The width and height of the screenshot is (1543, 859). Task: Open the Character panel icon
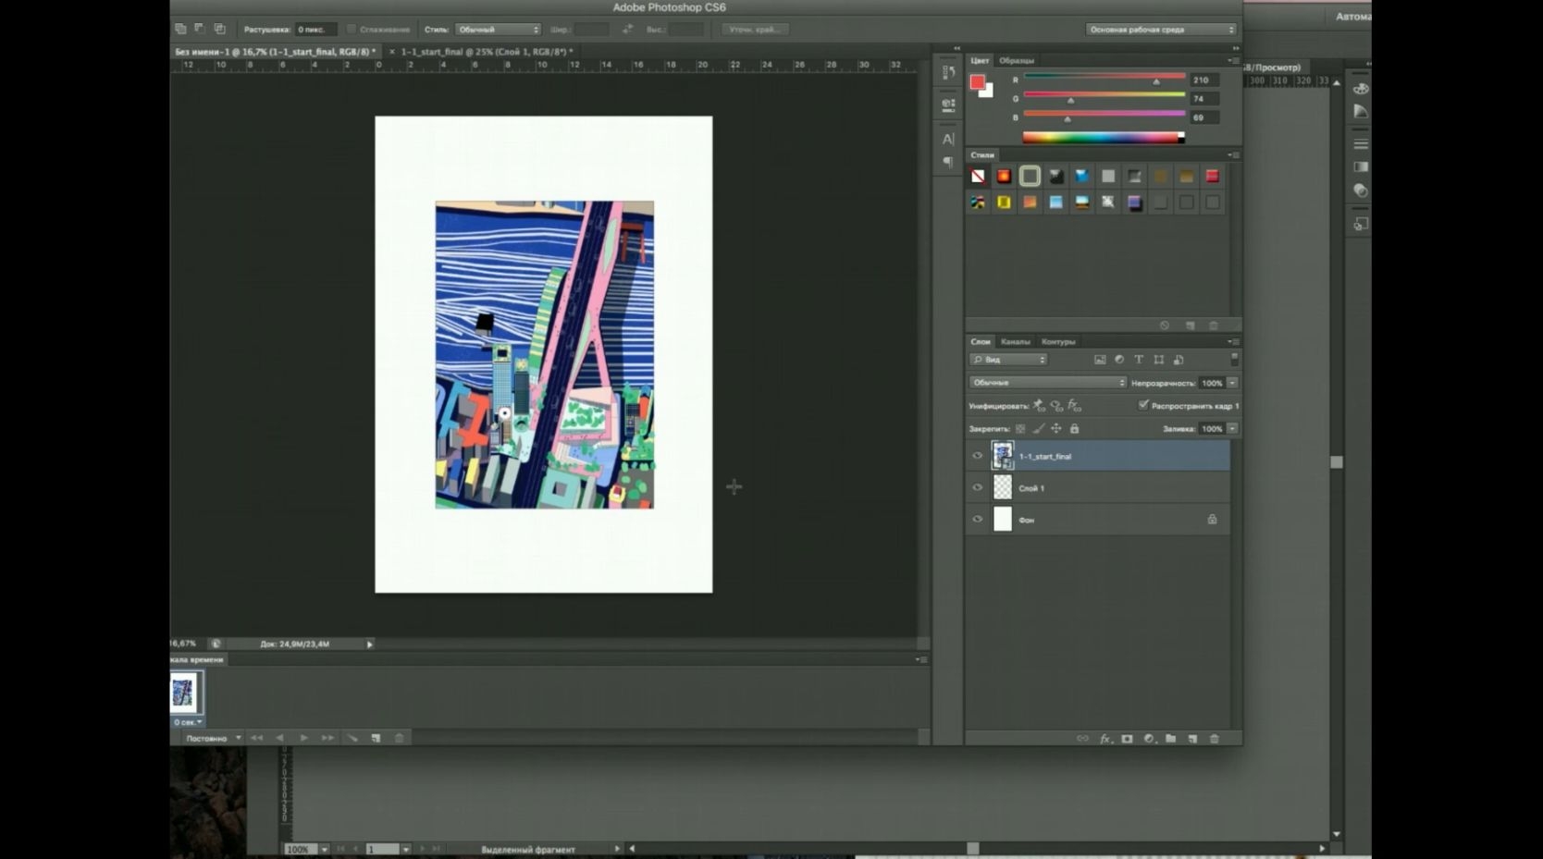pyautogui.click(x=948, y=139)
